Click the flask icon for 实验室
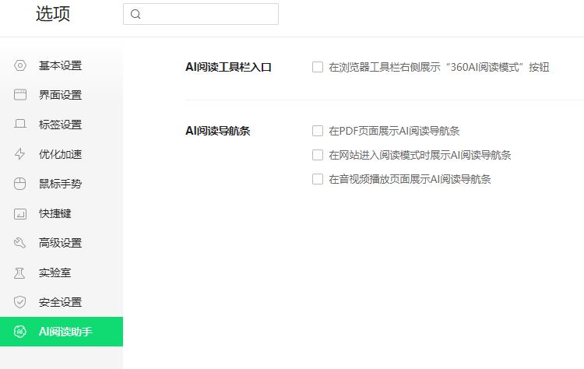Image resolution: width=584 pixels, height=369 pixels. [20, 272]
